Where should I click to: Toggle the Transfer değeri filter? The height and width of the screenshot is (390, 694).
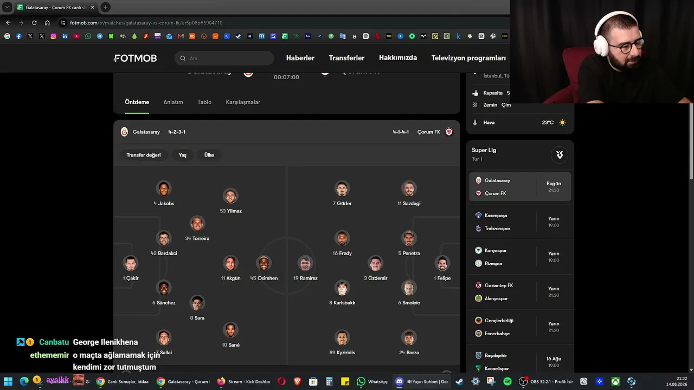144,155
